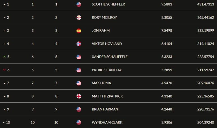Image resolution: width=217 pixels, height=128 pixels.
Task: Select the Xander Schauffele name link
Action: tap(109, 57)
